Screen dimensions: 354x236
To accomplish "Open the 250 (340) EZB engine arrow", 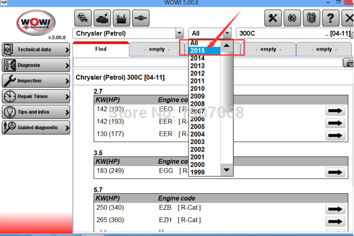I will point(335,209).
